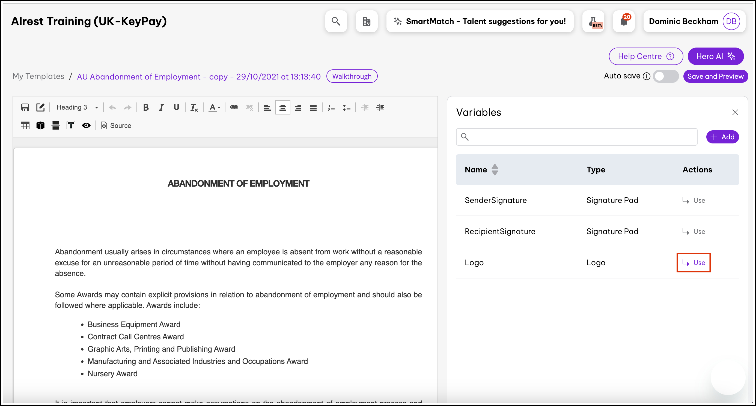Image resolution: width=756 pixels, height=406 pixels.
Task: Apply italic formatting
Action: [x=161, y=108]
